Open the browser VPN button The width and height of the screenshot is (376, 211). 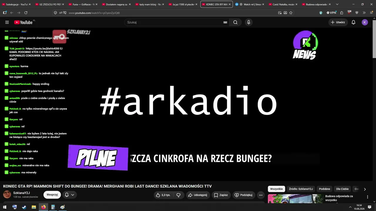(x=331, y=13)
